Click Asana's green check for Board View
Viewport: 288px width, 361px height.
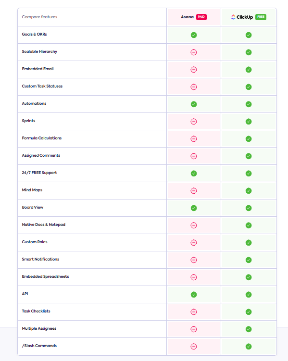[194, 208]
